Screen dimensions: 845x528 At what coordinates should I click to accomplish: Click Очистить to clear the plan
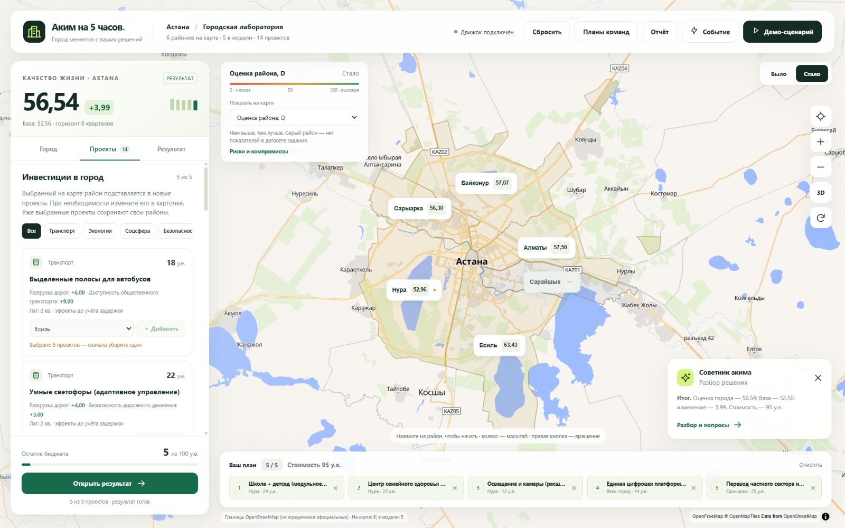tap(810, 465)
